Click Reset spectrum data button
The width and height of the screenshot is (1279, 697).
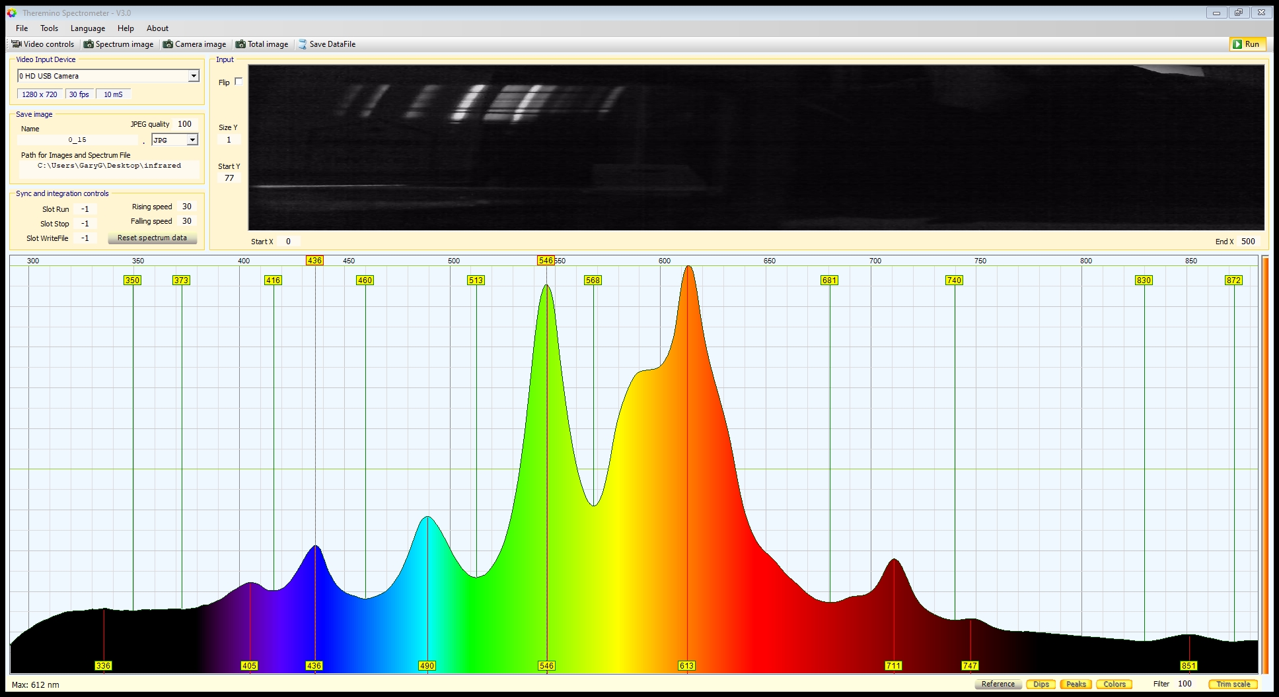pos(152,238)
